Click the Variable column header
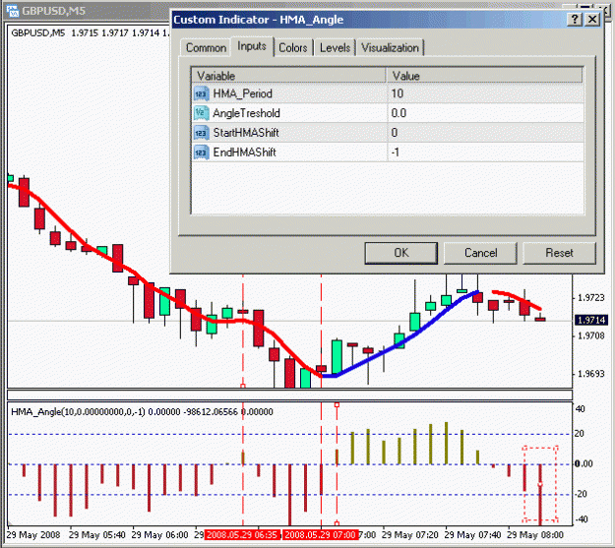The image size is (615, 548). tap(289, 76)
